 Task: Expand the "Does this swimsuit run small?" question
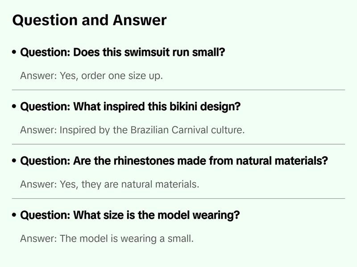tap(122, 53)
